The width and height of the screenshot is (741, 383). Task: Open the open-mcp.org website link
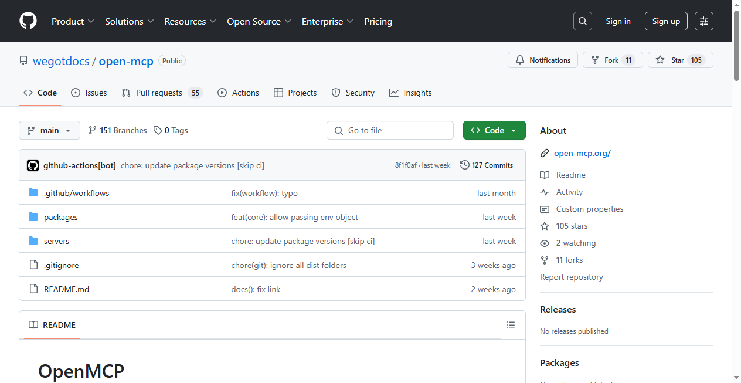582,153
